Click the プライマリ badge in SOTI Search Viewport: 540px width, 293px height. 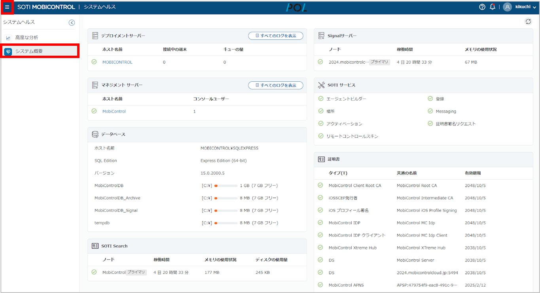coord(136,272)
